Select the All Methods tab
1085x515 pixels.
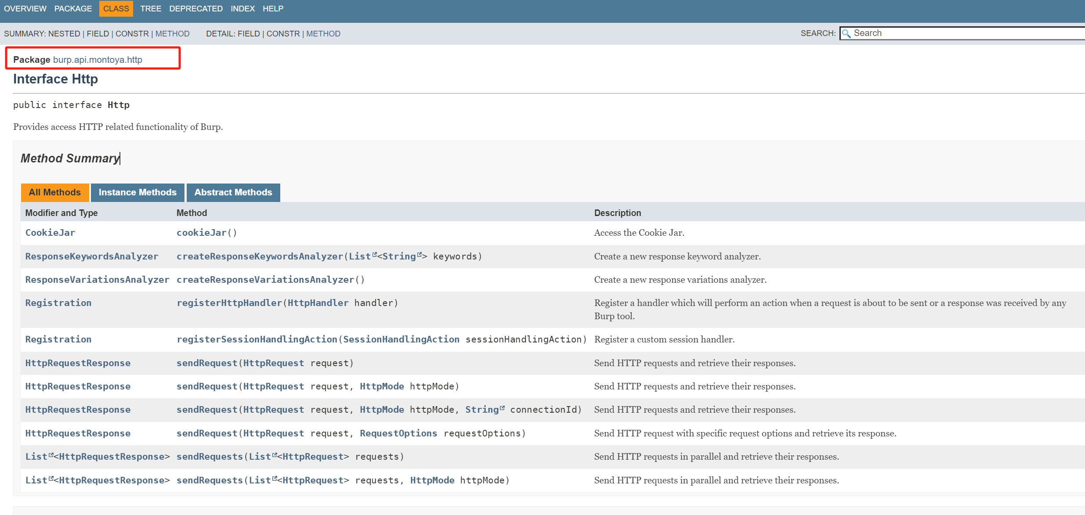tap(55, 192)
